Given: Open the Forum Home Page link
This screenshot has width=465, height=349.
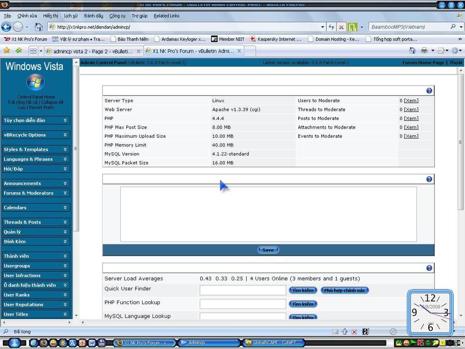Looking at the screenshot, I should pos(423,63).
